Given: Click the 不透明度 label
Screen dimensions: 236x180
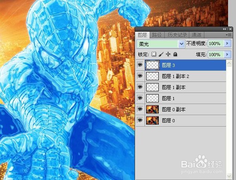Looking at the screenshot, I should pos(196,44).
